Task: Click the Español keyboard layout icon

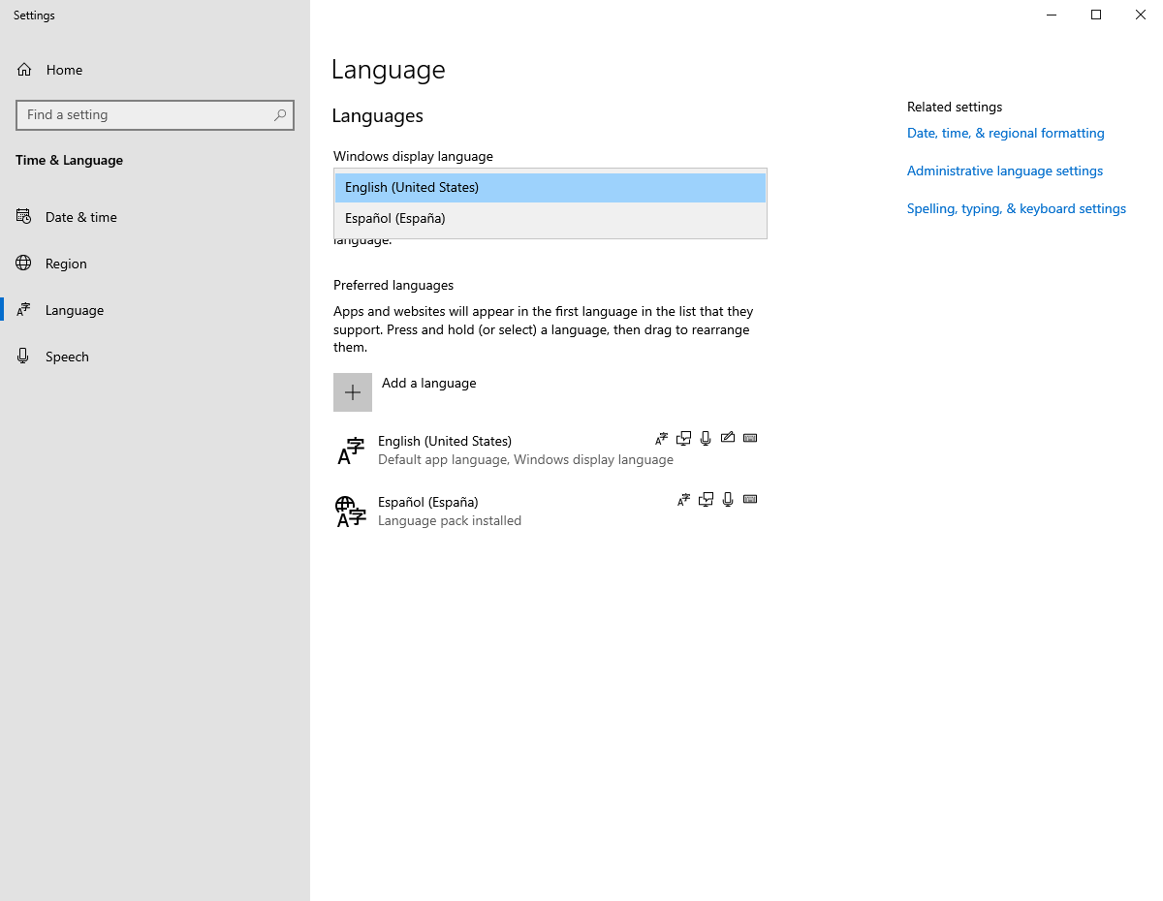Action: tap(750, 499)
